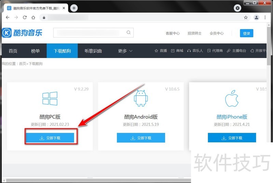Close the 酷狗音乐 browser tab
This screenshot has height=183, width=273.
pos(64,8)
